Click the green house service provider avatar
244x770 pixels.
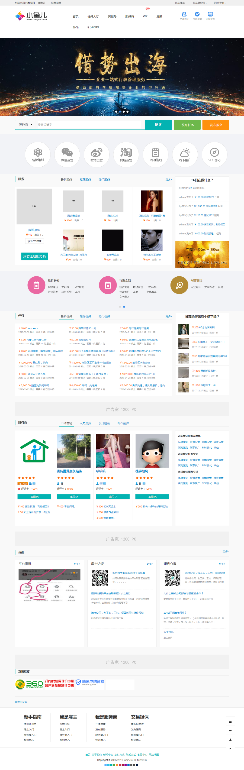tap(34, 451)
